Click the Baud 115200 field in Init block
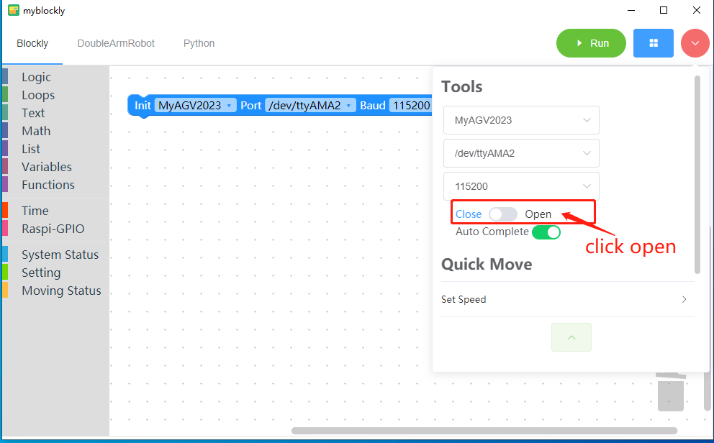Image resolution: width=714 pixels, height=443 pixels. (411, 106)
